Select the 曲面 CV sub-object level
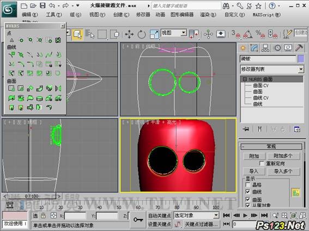 [x=260, y=86]
